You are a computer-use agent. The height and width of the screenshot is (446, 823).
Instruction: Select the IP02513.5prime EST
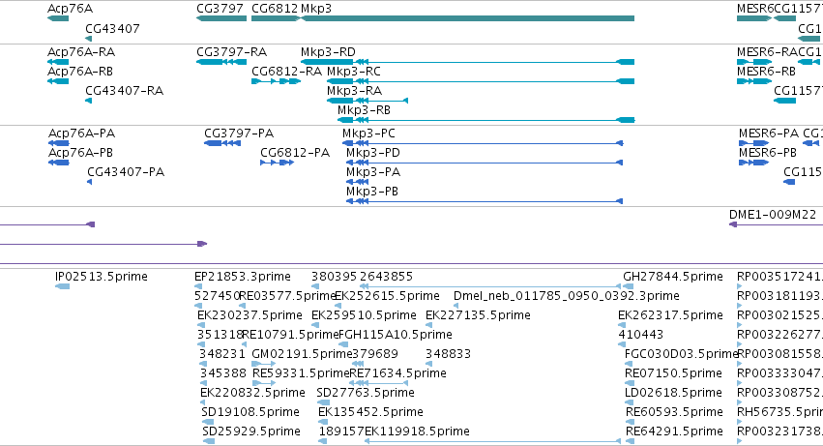[x=62, y=286]
